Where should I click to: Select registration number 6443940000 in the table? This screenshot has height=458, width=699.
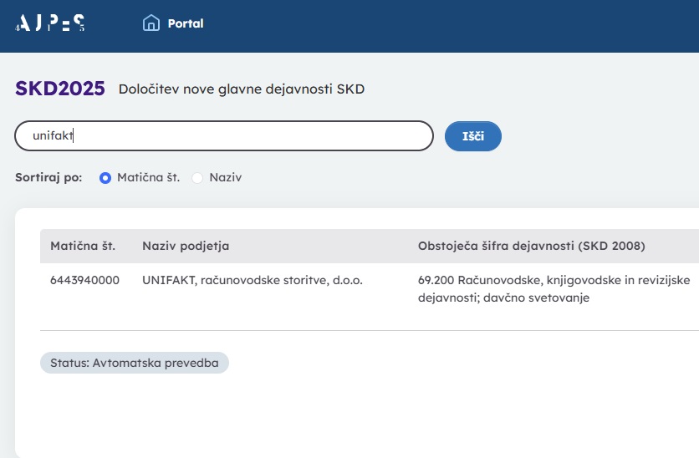coord(84,280)
